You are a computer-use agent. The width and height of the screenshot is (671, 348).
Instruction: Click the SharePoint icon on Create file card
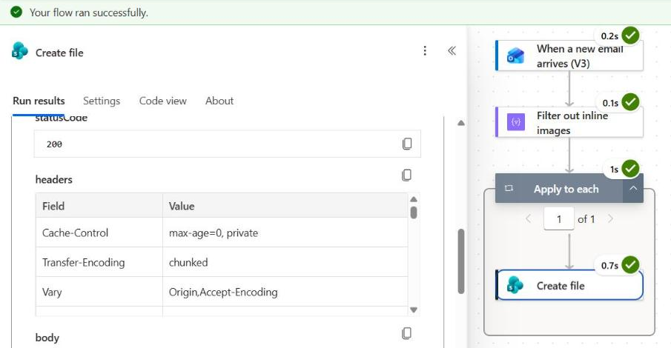(515, 285)
